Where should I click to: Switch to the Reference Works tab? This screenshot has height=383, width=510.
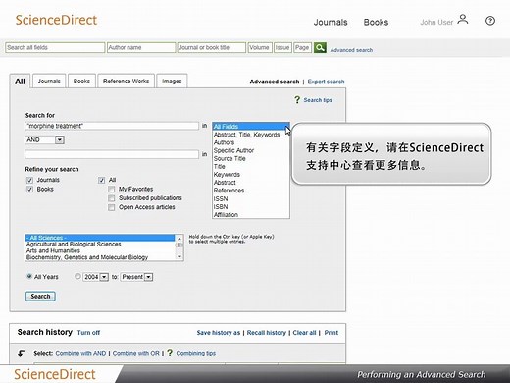pos(126,82)
